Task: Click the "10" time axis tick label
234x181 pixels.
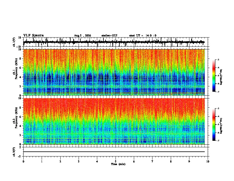Action: [208, 161]
